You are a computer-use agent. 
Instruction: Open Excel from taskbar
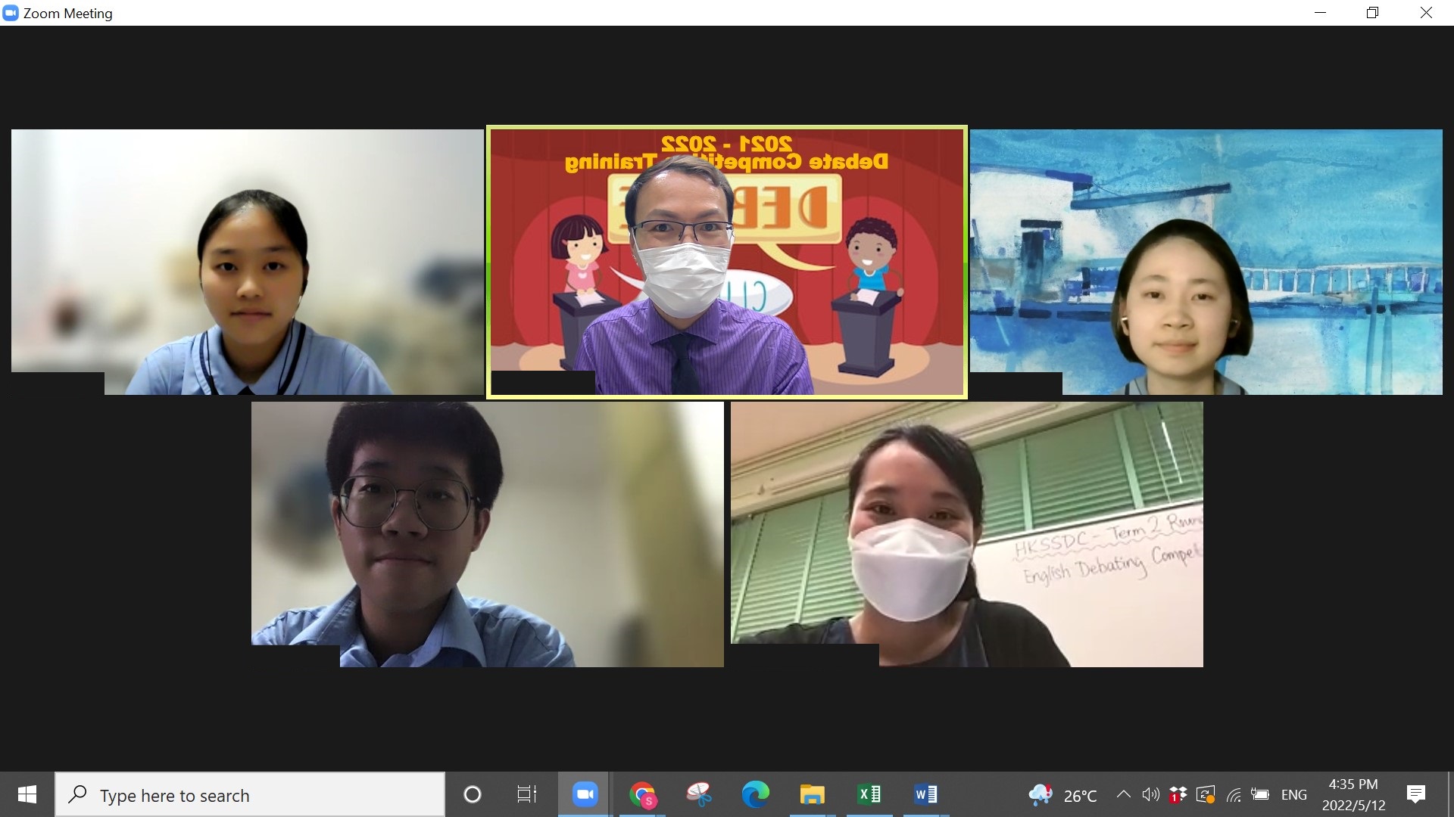869,794
